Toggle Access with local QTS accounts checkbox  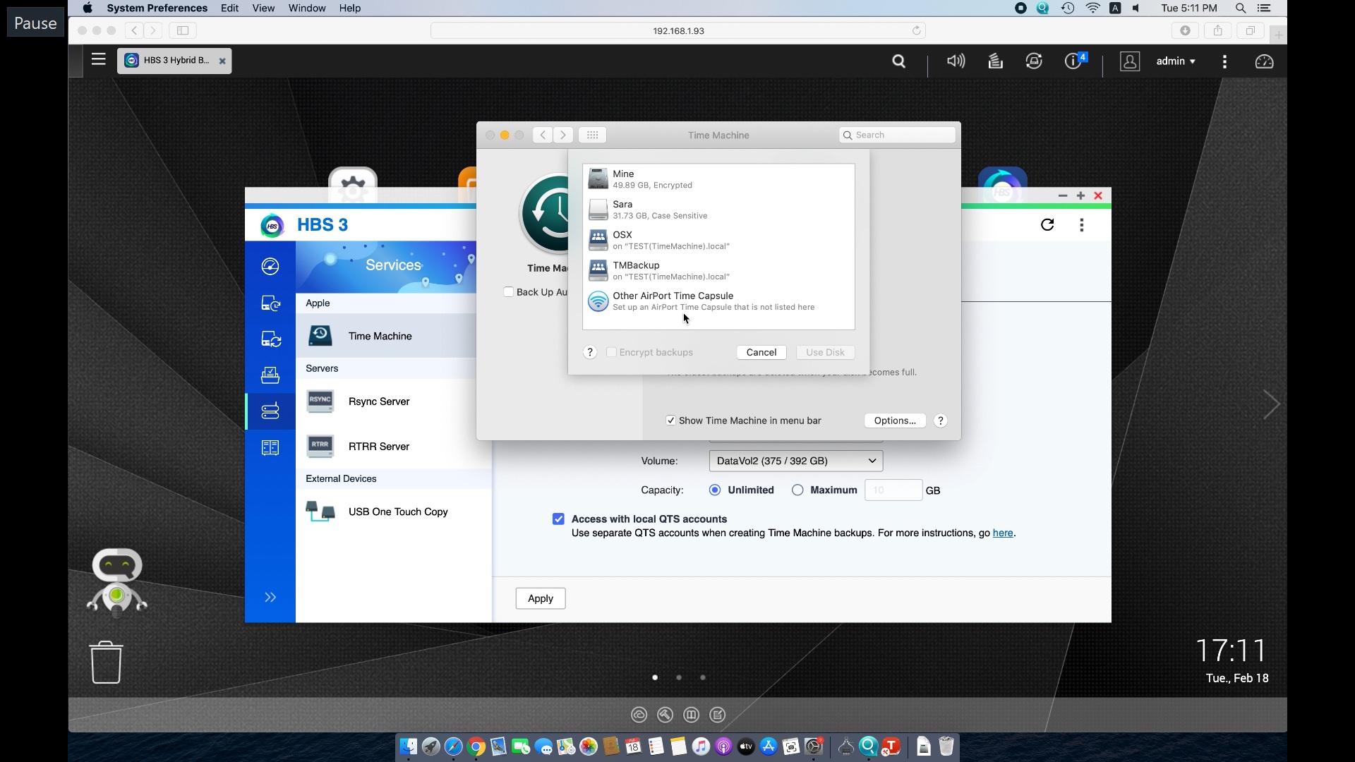pyautogui.click(x=558, y=519)
